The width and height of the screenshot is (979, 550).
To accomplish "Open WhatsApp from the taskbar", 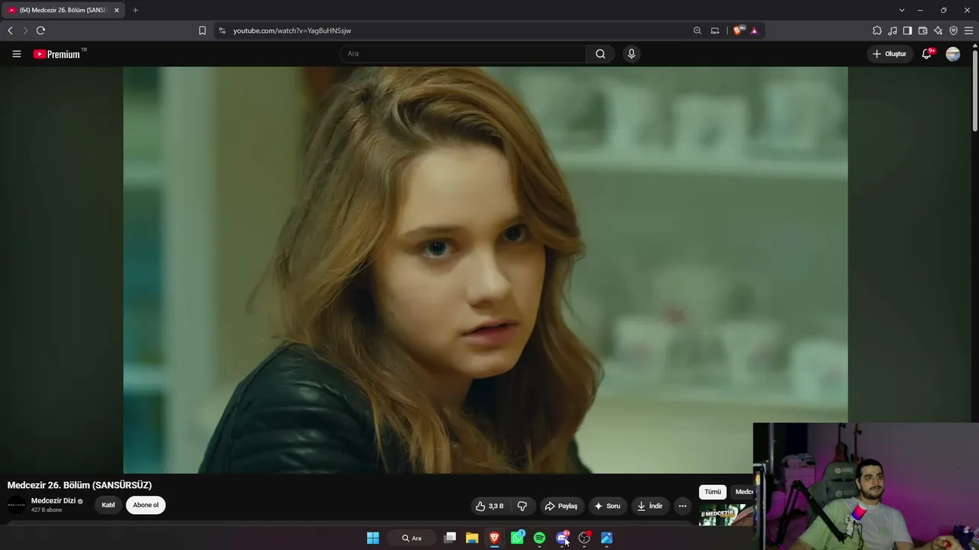I will click(517, 539).
